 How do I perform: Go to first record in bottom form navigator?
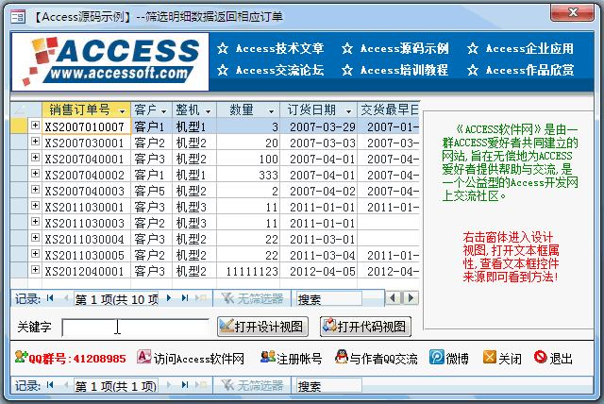(x=50, y=385)
